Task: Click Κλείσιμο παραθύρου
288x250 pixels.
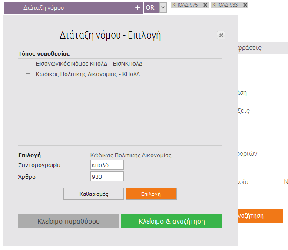Action: pos(69,221)
